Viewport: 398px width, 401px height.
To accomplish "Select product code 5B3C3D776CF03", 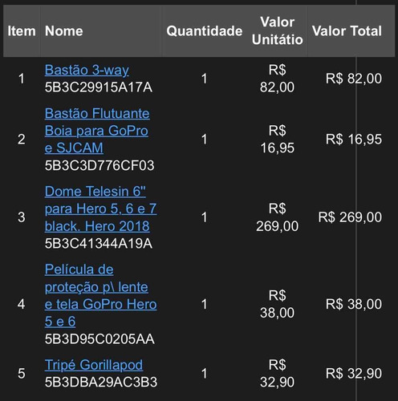I will coord(99,165).
